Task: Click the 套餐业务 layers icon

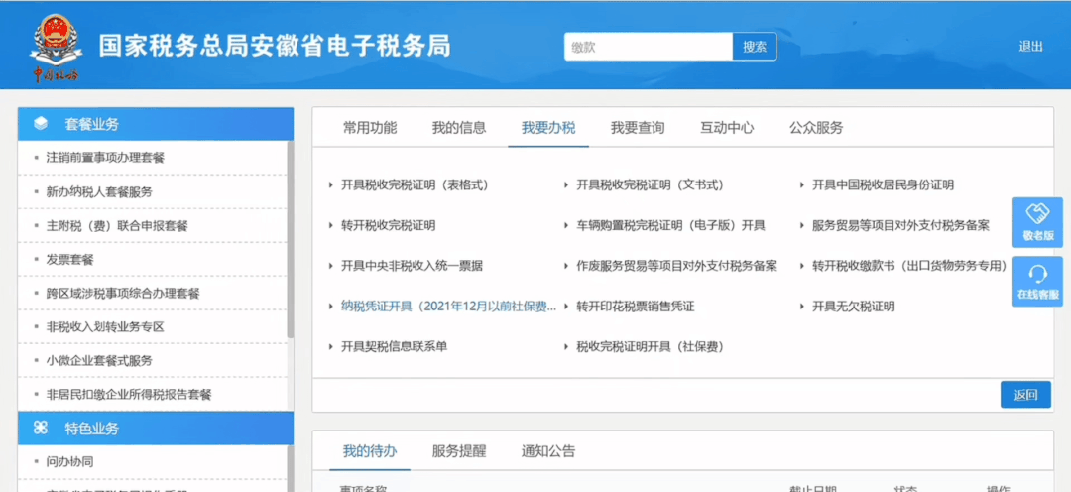Action: coord(41,124)
